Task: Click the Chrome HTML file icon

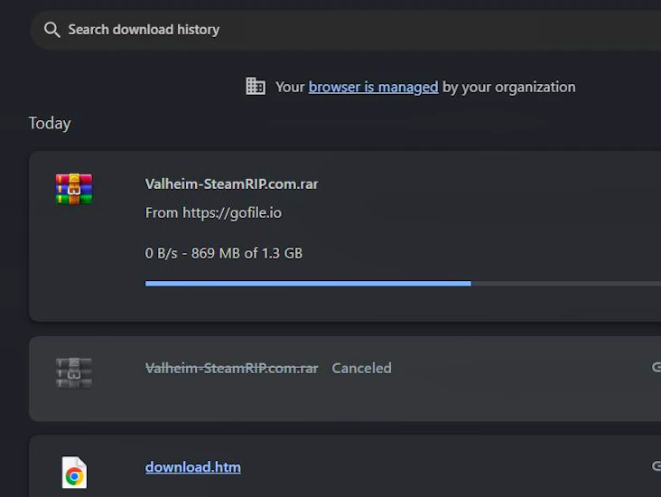Action: point(74,473)
